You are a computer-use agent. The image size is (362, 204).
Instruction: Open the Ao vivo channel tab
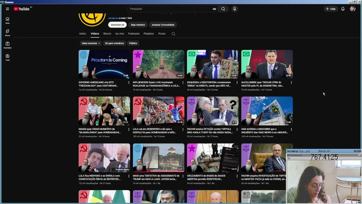(x=120, y=34)
